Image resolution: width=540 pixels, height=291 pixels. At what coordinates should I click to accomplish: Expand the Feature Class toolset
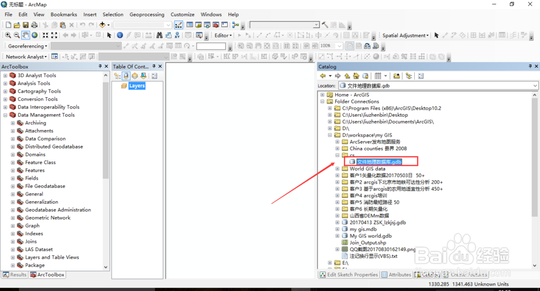[13, 163]
